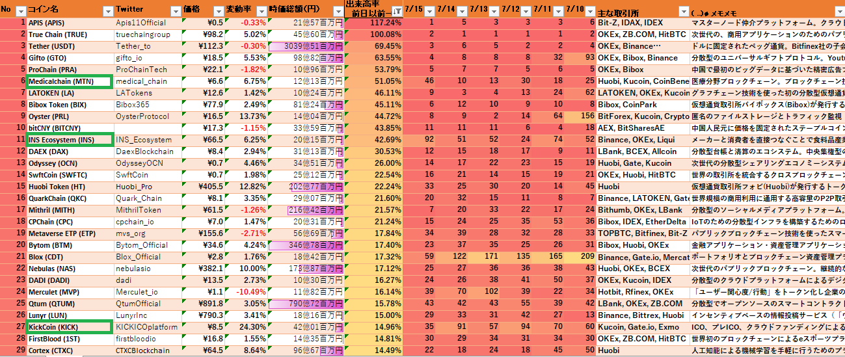The width and height of the screenshot is (845, 357).
Task: Select Qtum's market cap data bar cell
Action: pyautogui.click(x=306, y=304)
